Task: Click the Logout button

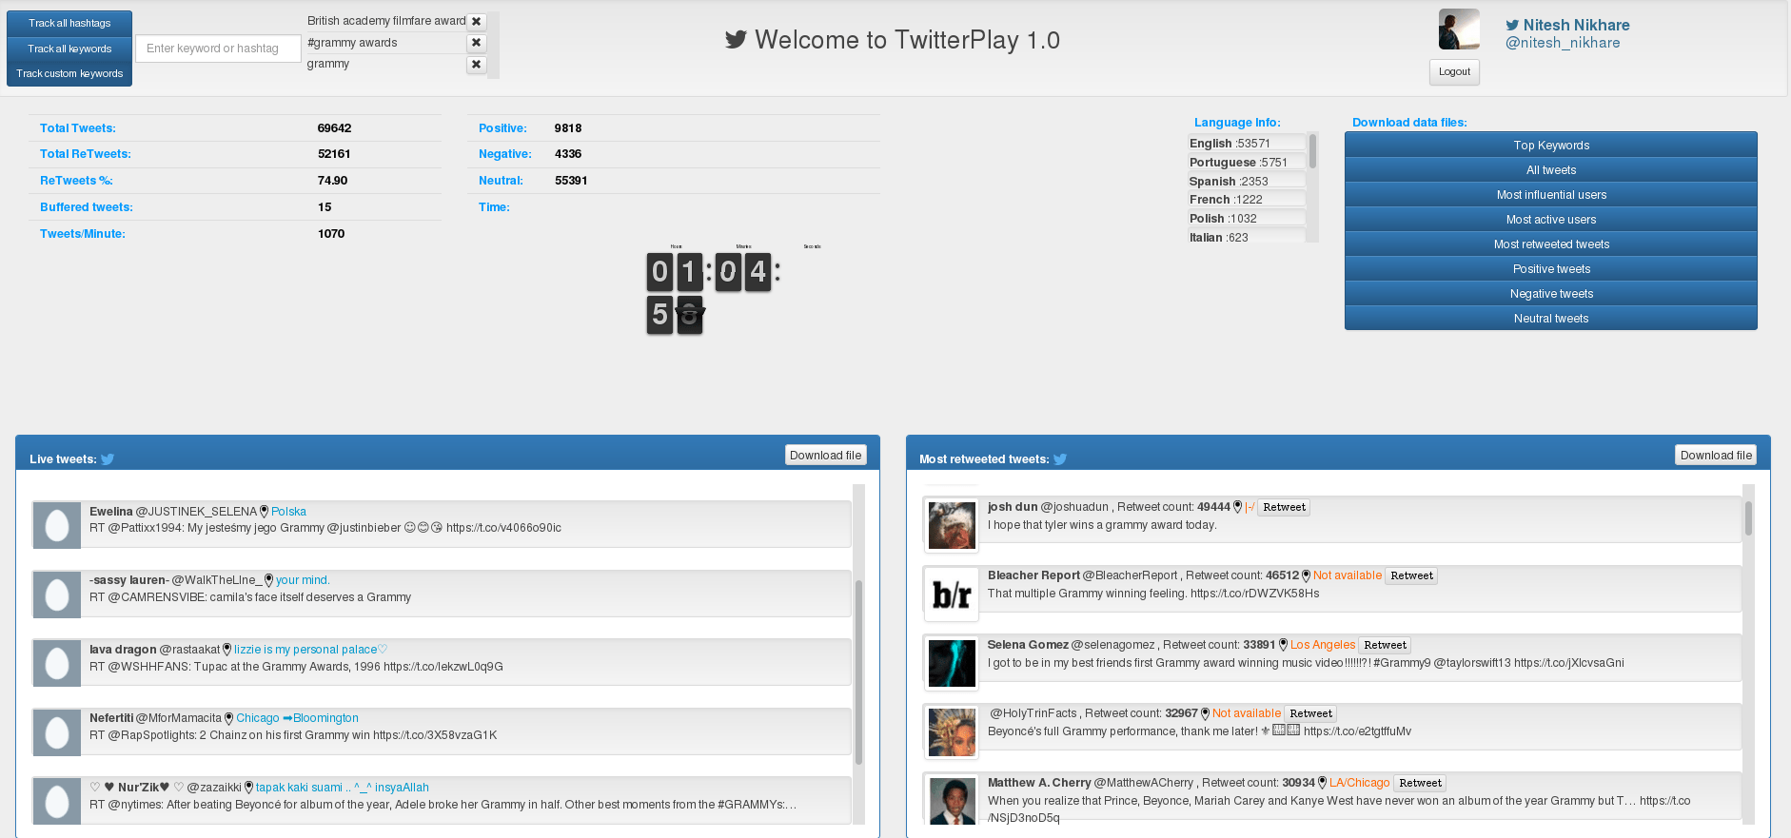Action: pyautogui.click(x=1454, y=72)
